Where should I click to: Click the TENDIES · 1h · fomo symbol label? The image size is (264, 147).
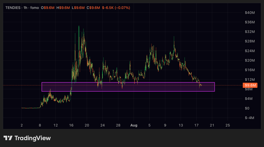point(22,8)
